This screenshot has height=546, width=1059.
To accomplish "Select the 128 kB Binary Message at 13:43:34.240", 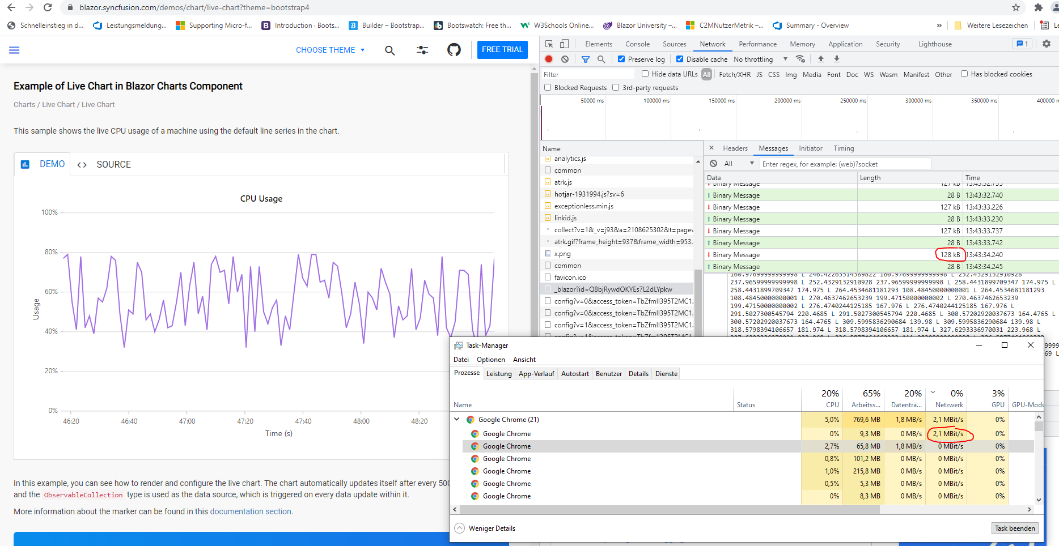I will click(881, 254).
